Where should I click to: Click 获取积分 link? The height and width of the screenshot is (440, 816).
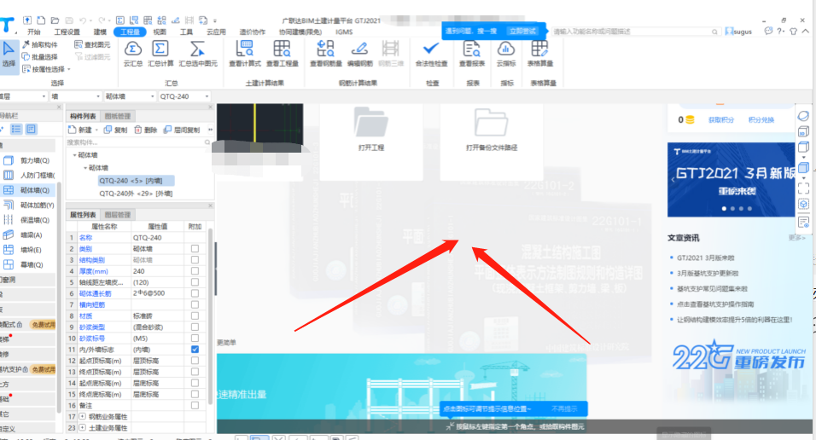pos(720,119)
